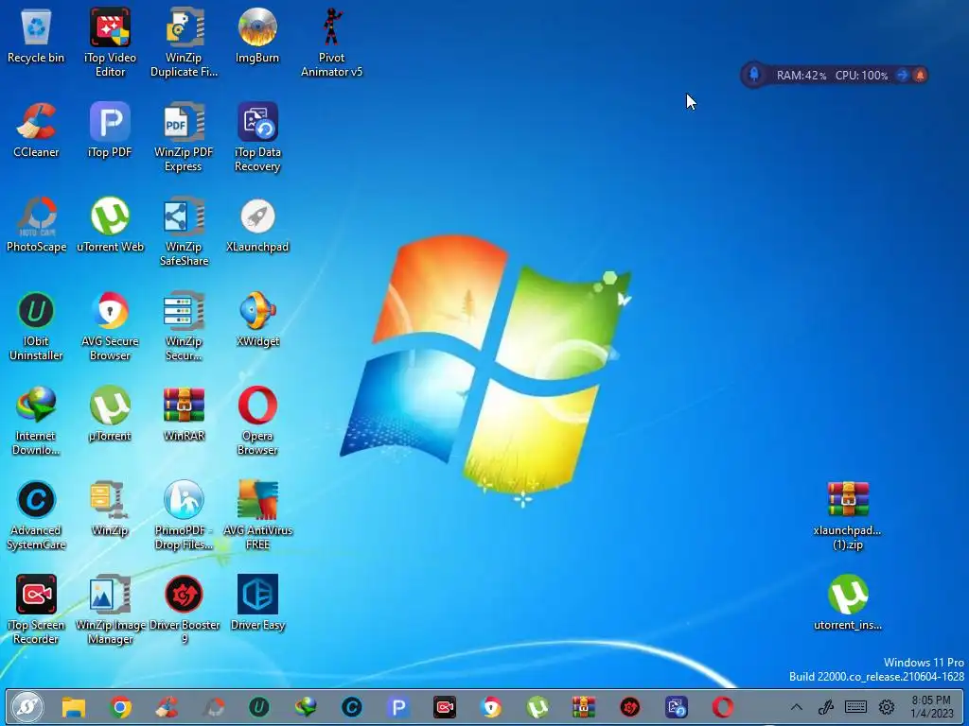This screenshot has height=726, width=969.
Task: Click AVG Secure Browser taskbar icon
Action: (x=491, y=707)
